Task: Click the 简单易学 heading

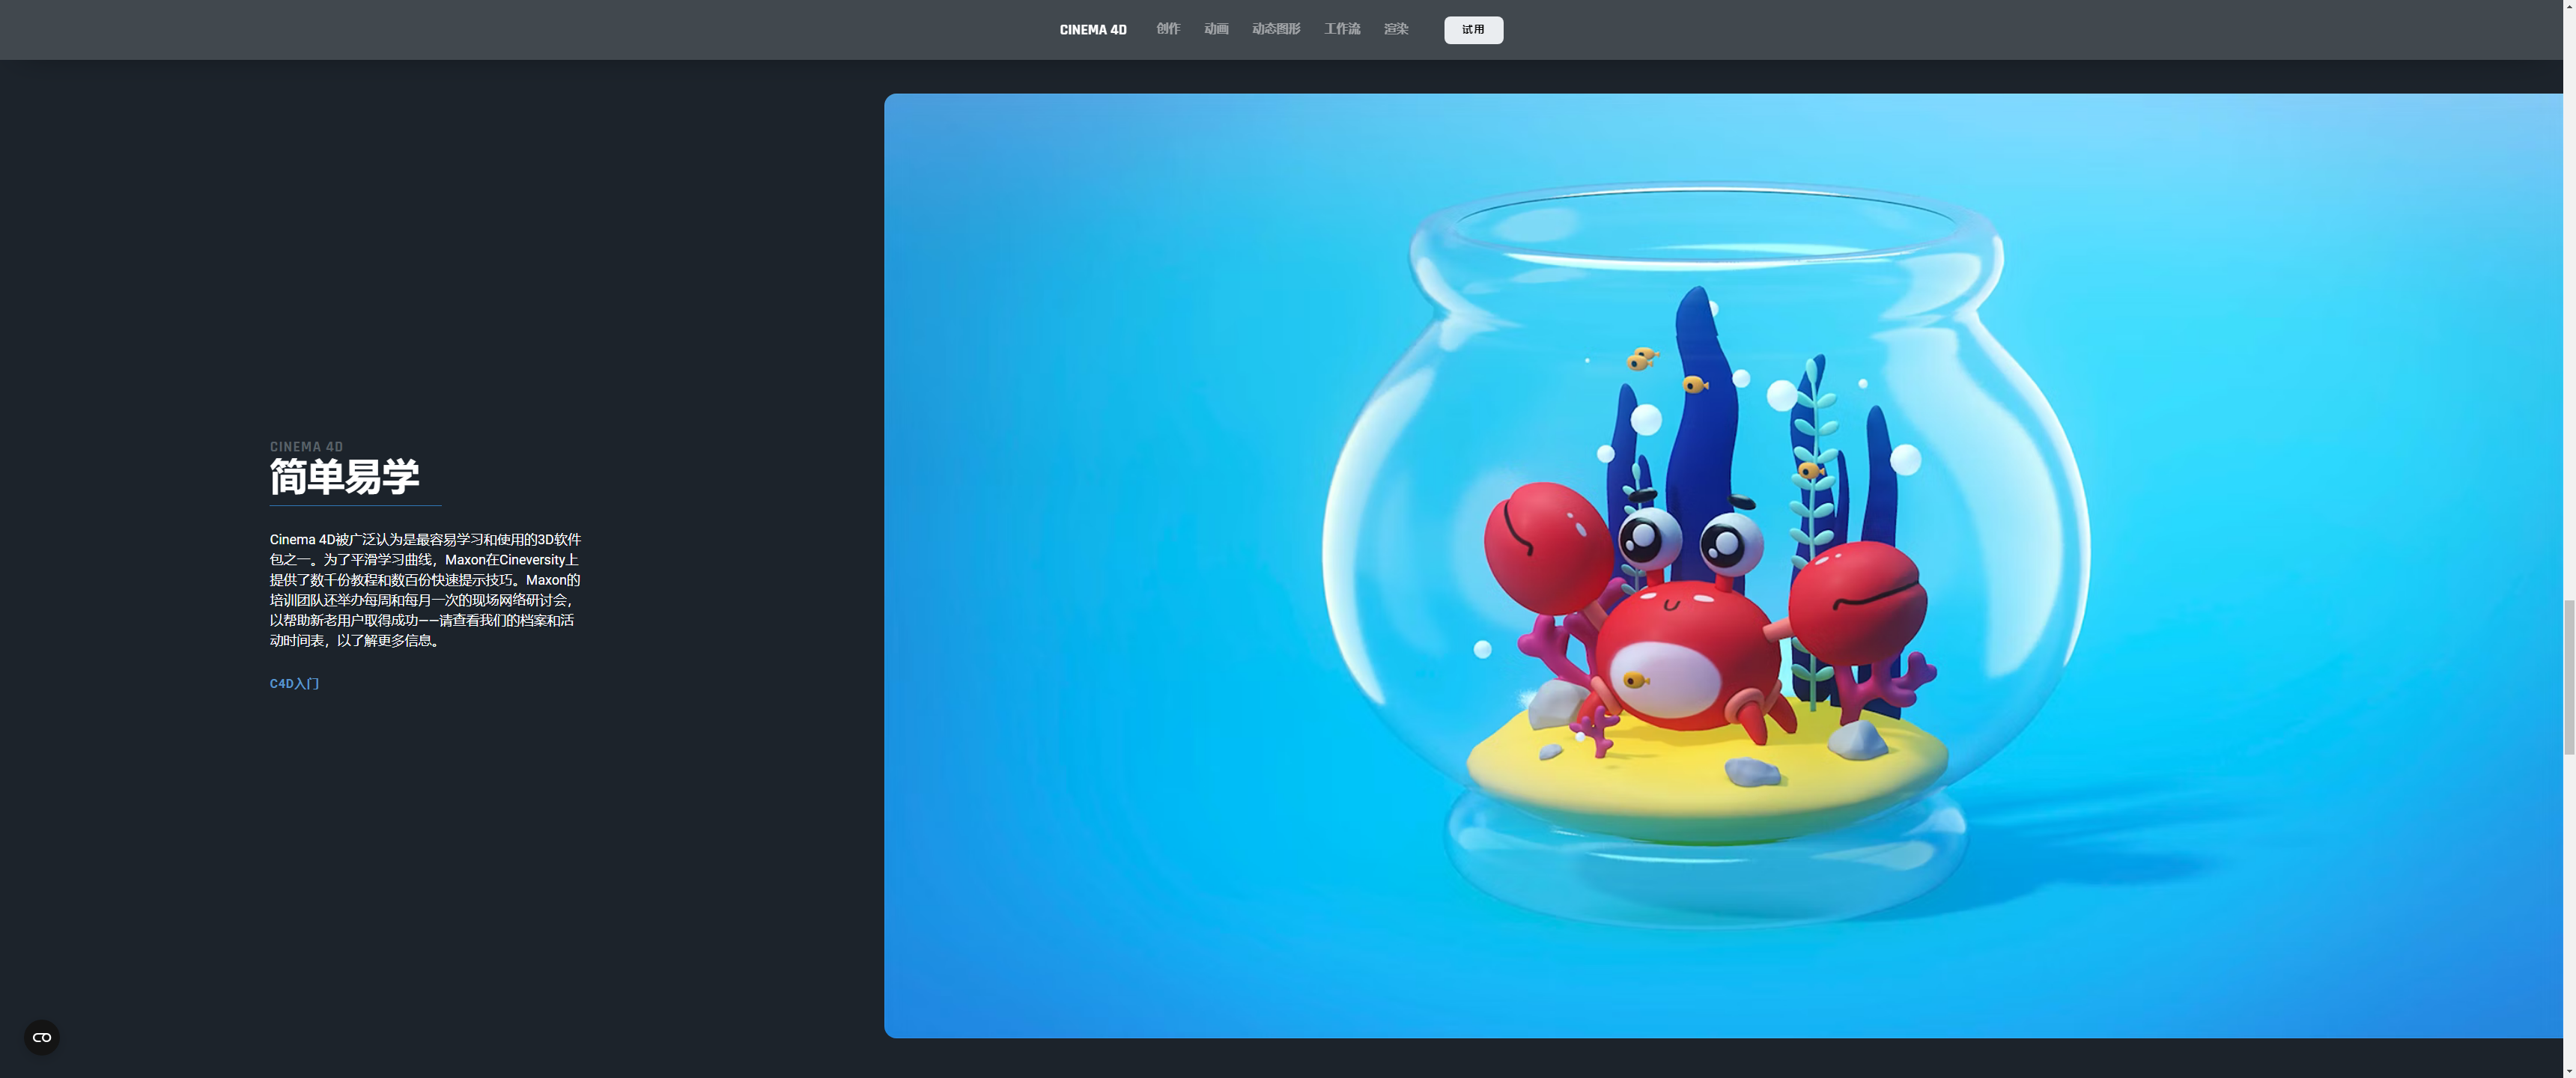Action: pyautogui.click(x=344, y=477)
